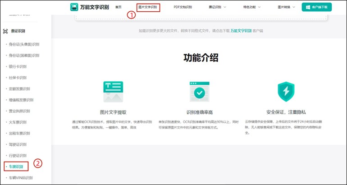Click the Windows icon on 客户端下载 button
Image resolution: width=347 pixels, height=185 pixels.
308,7
